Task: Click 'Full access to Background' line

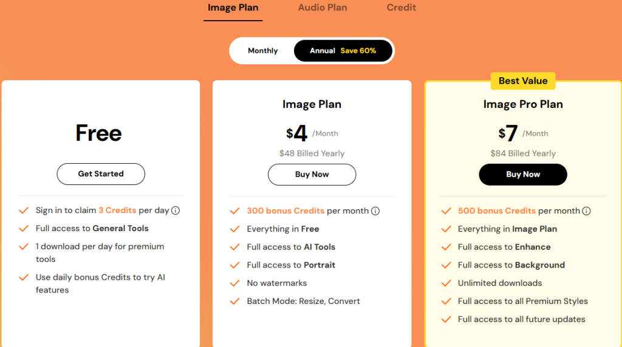Action: click(511, 265)
